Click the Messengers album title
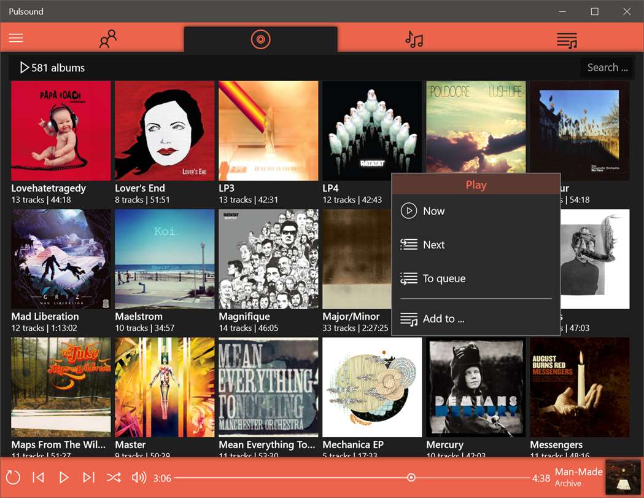The height and width of the screenshot is (498, 644). pos(556,445)
